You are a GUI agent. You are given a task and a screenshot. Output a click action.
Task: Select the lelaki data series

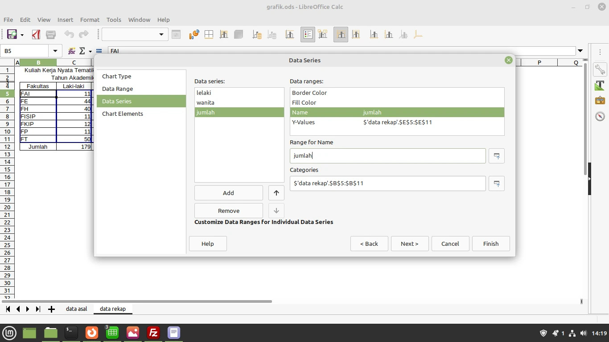pos(239,93)
